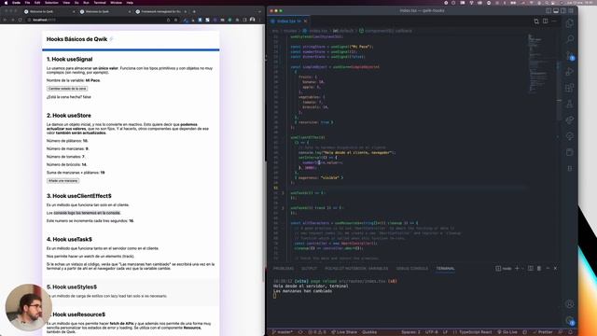Select the TERMINAL panel tab
The height and width of the screenshot is (336, 597).
pyautogui.click(x=445, y=268)
